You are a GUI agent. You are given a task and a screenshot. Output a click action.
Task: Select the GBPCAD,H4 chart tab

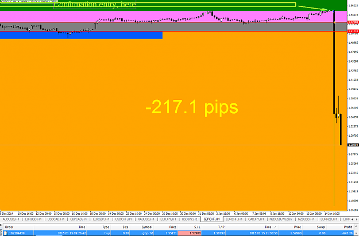tap(78, 219)
